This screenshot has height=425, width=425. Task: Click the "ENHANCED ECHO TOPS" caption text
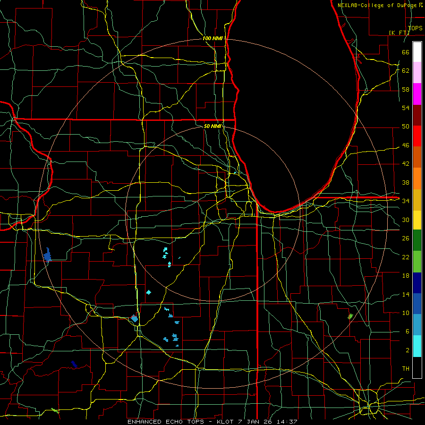point(166,422)
